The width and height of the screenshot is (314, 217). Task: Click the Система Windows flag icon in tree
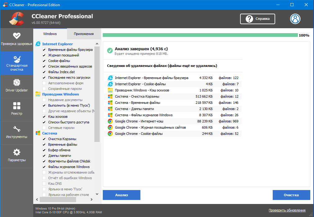tap(38, 133)
